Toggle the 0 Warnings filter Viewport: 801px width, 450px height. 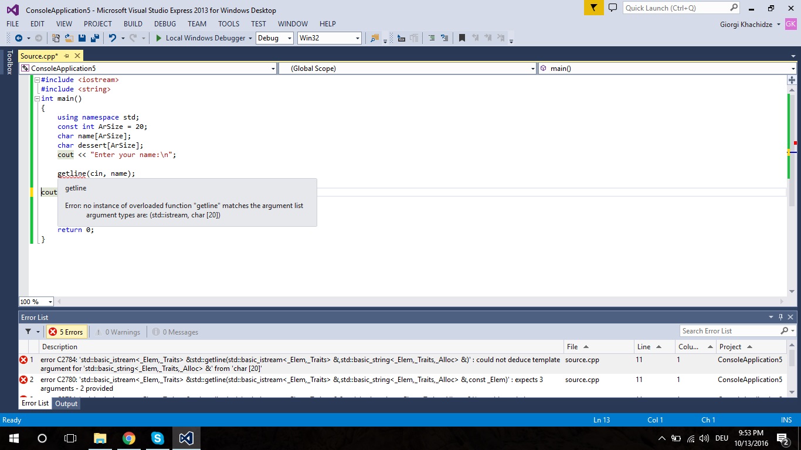118,331
